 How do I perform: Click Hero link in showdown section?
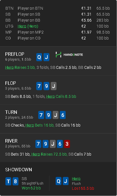76,179
